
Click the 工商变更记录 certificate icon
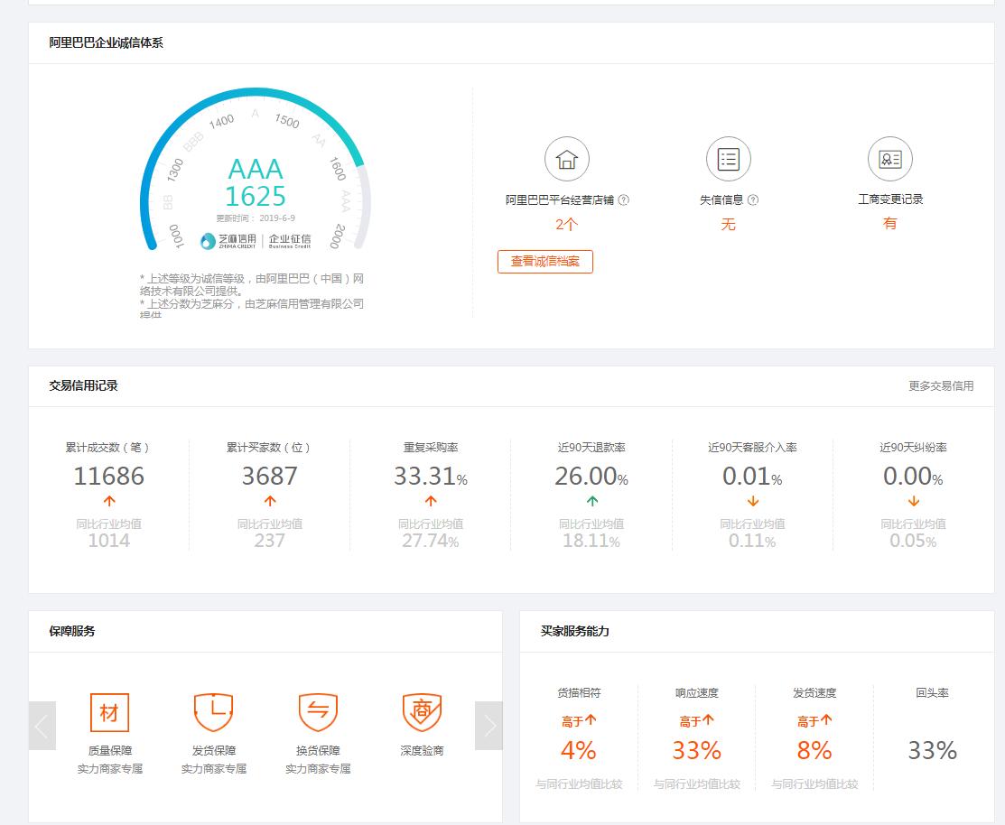coord(890,159)
